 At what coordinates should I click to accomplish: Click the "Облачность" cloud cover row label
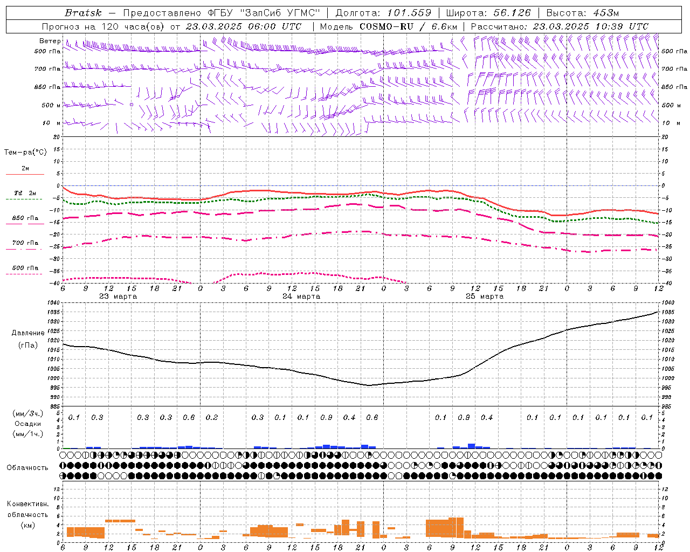(x=27, y=468)
